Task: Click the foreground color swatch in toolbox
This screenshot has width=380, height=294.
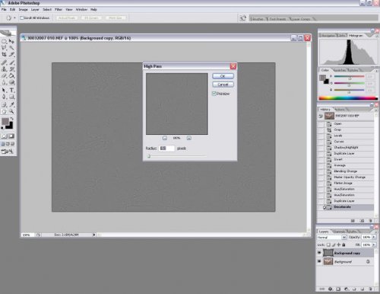Action: (5, 121)
